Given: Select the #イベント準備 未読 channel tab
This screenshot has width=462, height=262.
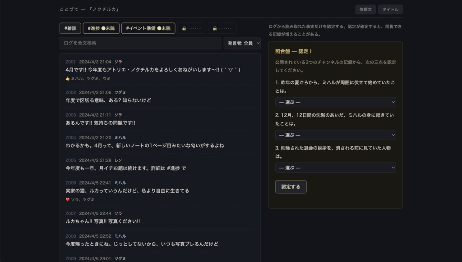Looking at the screenshot, I should pyautogui.click(x=148, y=28).
